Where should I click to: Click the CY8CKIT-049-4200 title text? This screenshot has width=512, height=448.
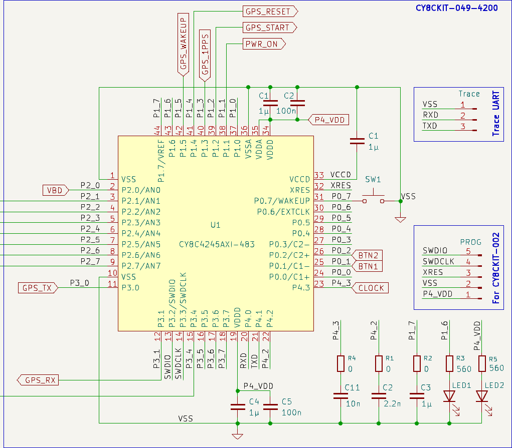click(x=456, y=8)
